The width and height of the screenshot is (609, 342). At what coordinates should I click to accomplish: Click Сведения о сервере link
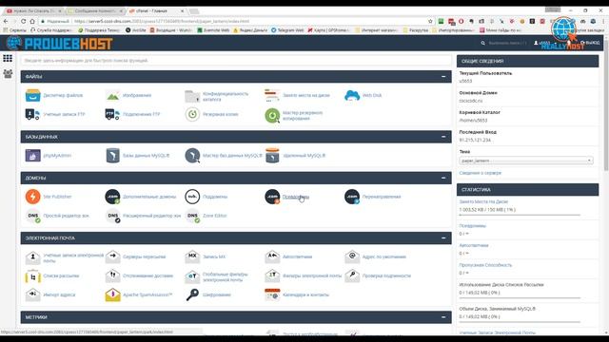(x=480, y=173)
